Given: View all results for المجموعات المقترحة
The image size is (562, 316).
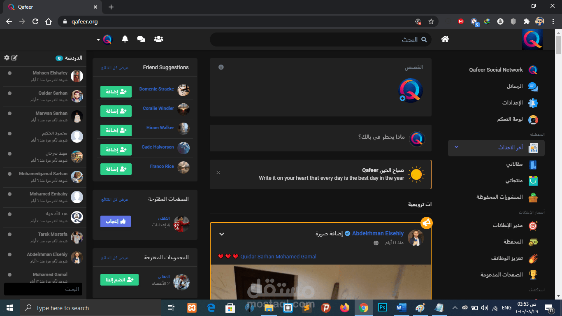Looking at the screenshot, I should 115,258.
